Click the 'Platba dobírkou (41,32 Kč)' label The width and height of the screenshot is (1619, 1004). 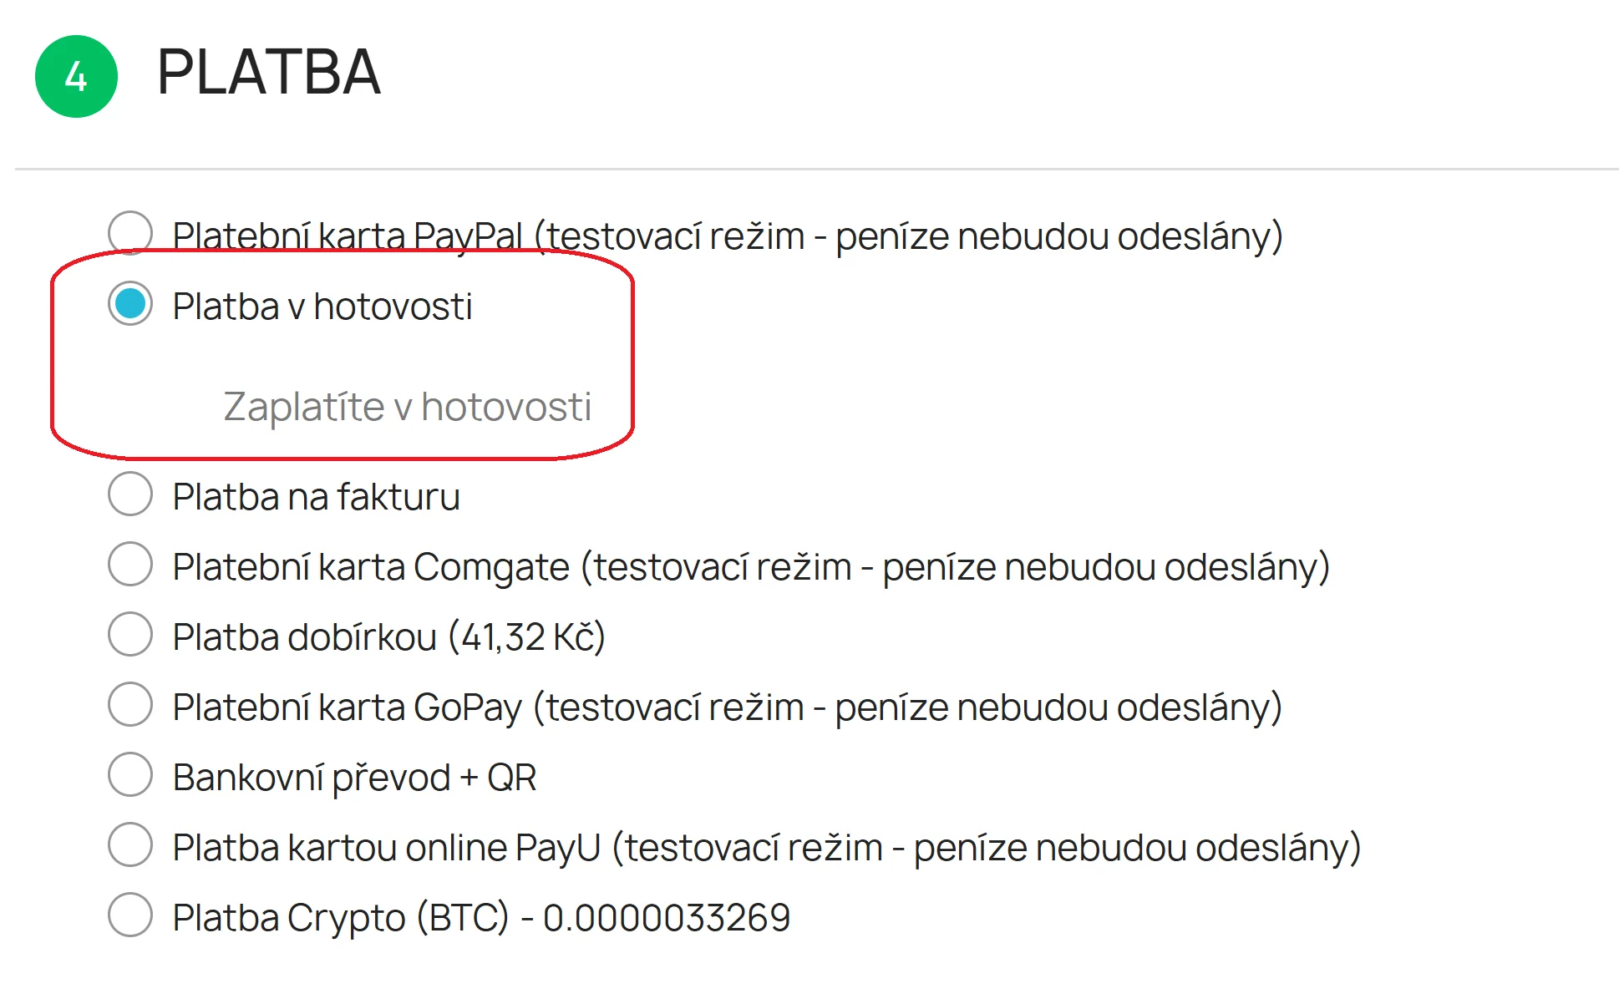[388, 637]
